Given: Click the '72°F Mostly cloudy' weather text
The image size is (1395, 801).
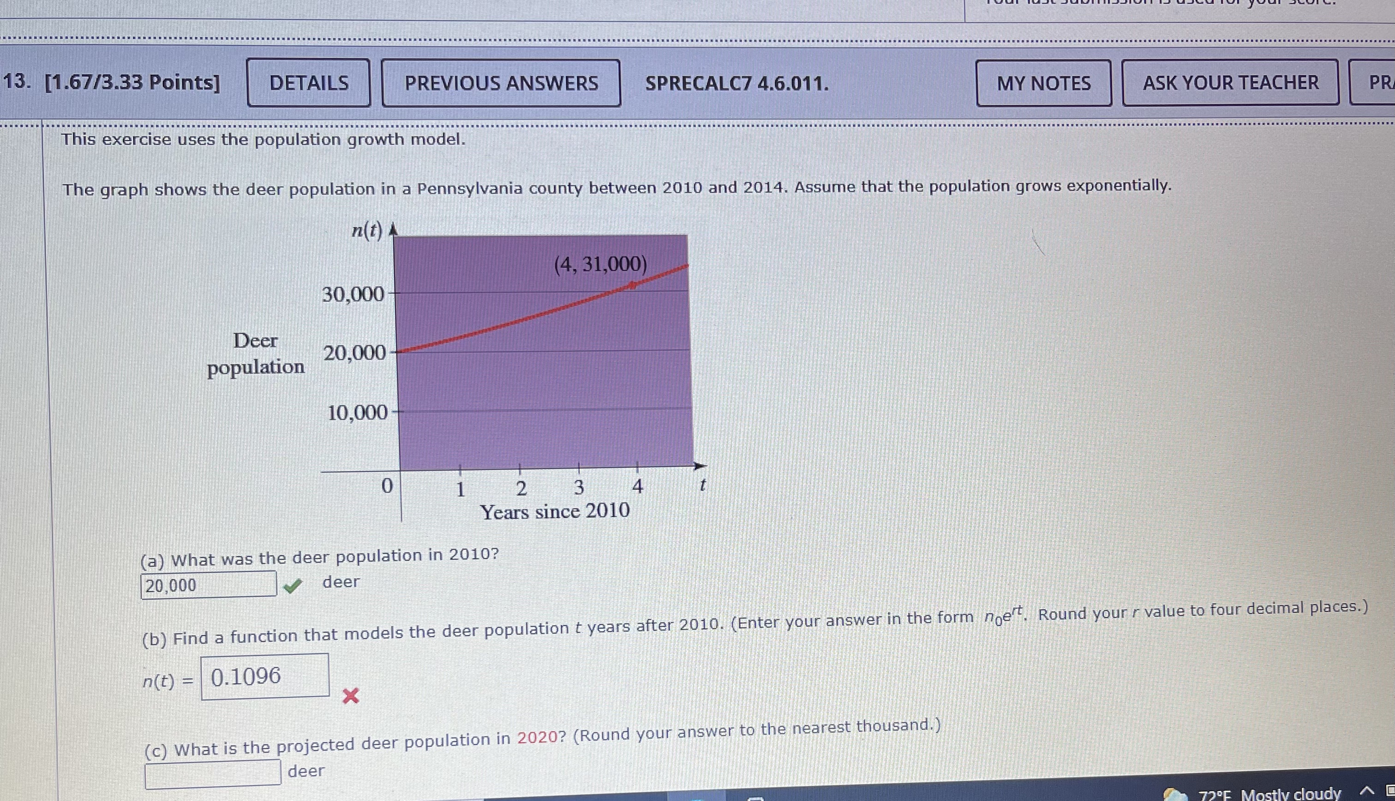Looking at the screenshot, I should [1269, 794].
